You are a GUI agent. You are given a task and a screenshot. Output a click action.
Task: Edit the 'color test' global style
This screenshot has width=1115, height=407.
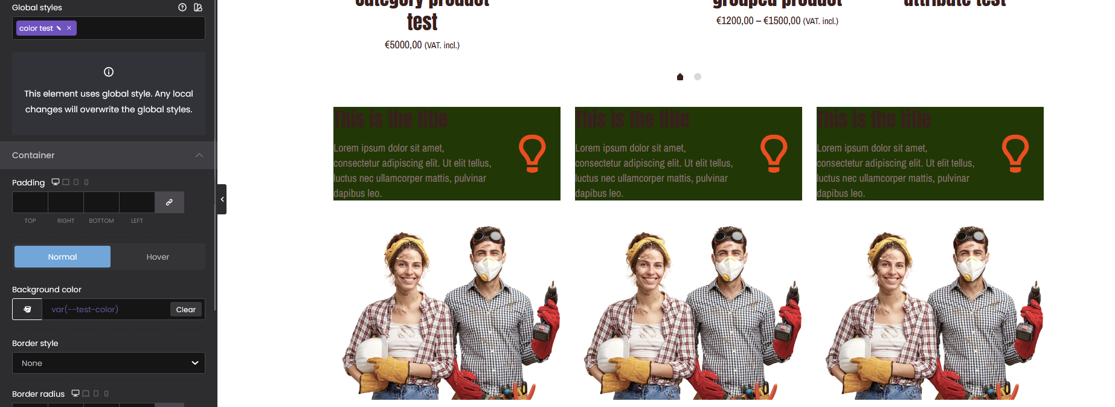59,28
